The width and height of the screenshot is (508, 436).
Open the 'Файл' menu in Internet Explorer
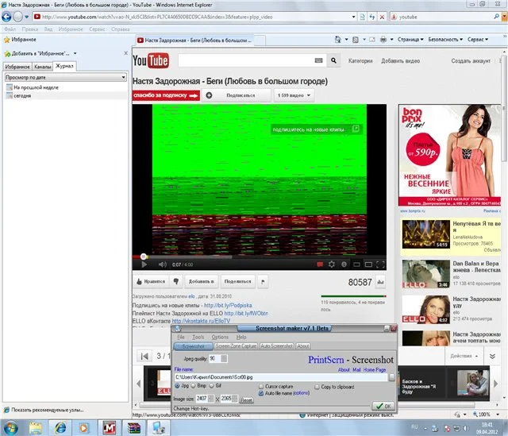[10, 29]
